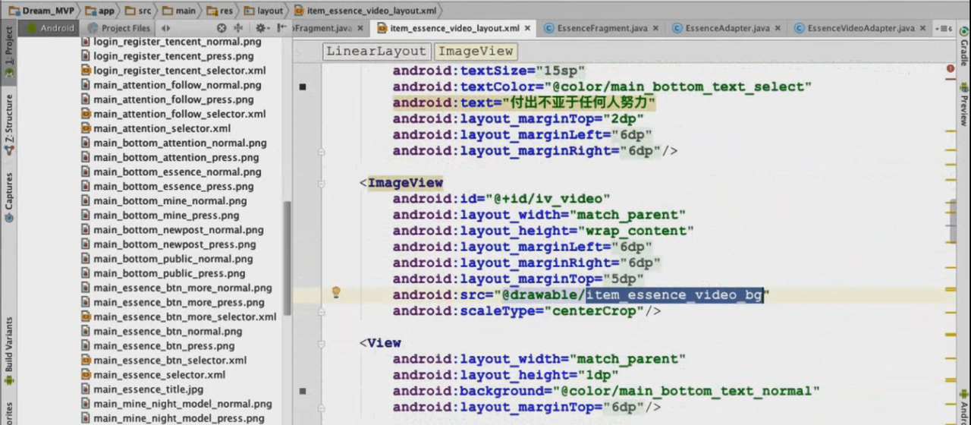The height and width of the screenshot is (425, 971).
Task: Click gutter swatch beside android:background line
Action: (303, 392)
